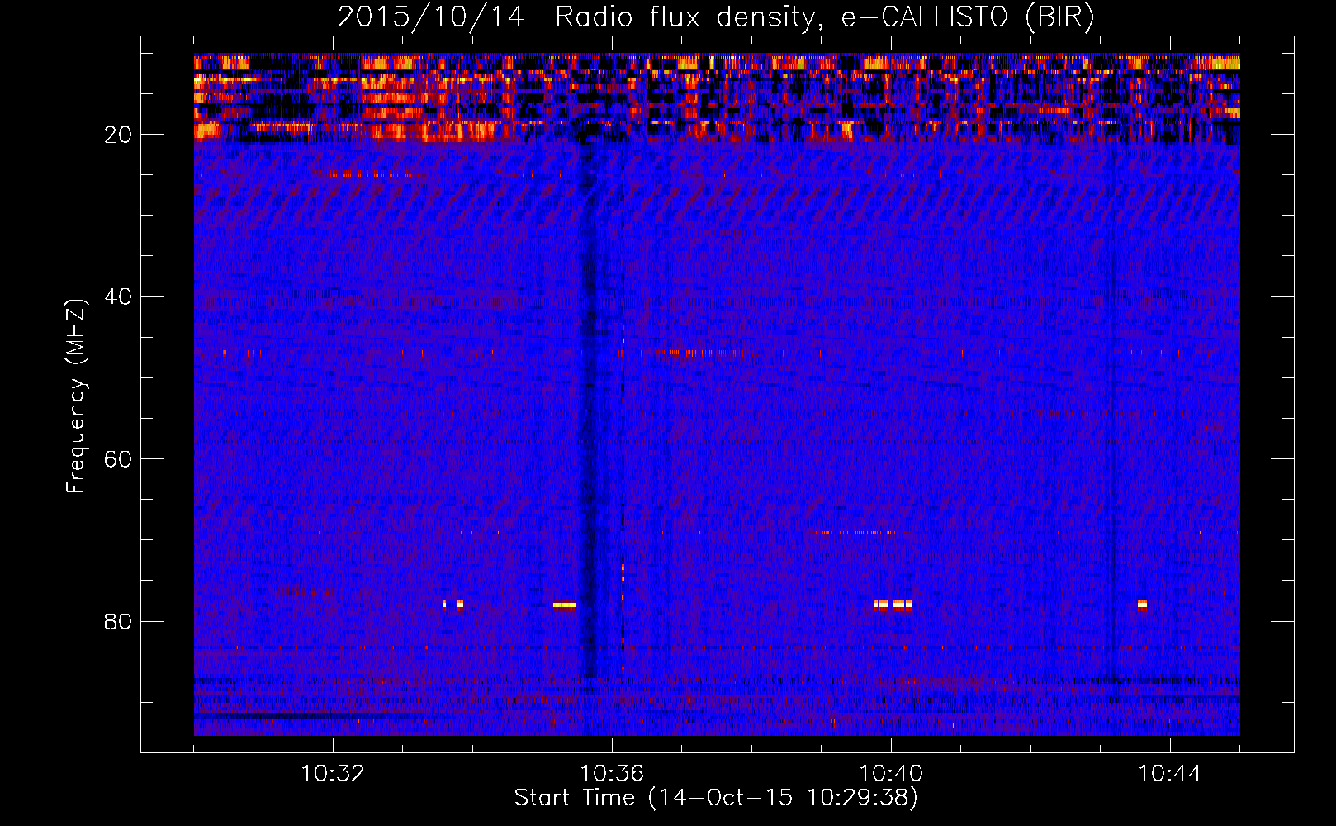The width and height of the screenshot is (1336, 826).
Task: Click the 10:44 time tick label
Action: (x=1170, y=774)
